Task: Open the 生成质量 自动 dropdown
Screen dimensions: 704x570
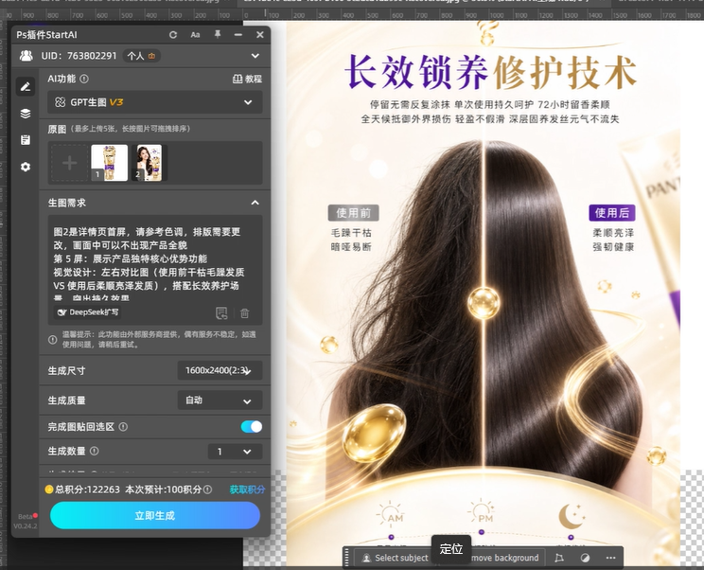Action: pos(220,401)
